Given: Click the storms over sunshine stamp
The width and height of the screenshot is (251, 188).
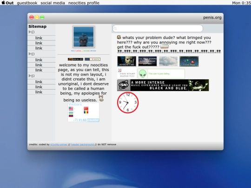Looking at the screenshot, I should [x=147, y=61].
